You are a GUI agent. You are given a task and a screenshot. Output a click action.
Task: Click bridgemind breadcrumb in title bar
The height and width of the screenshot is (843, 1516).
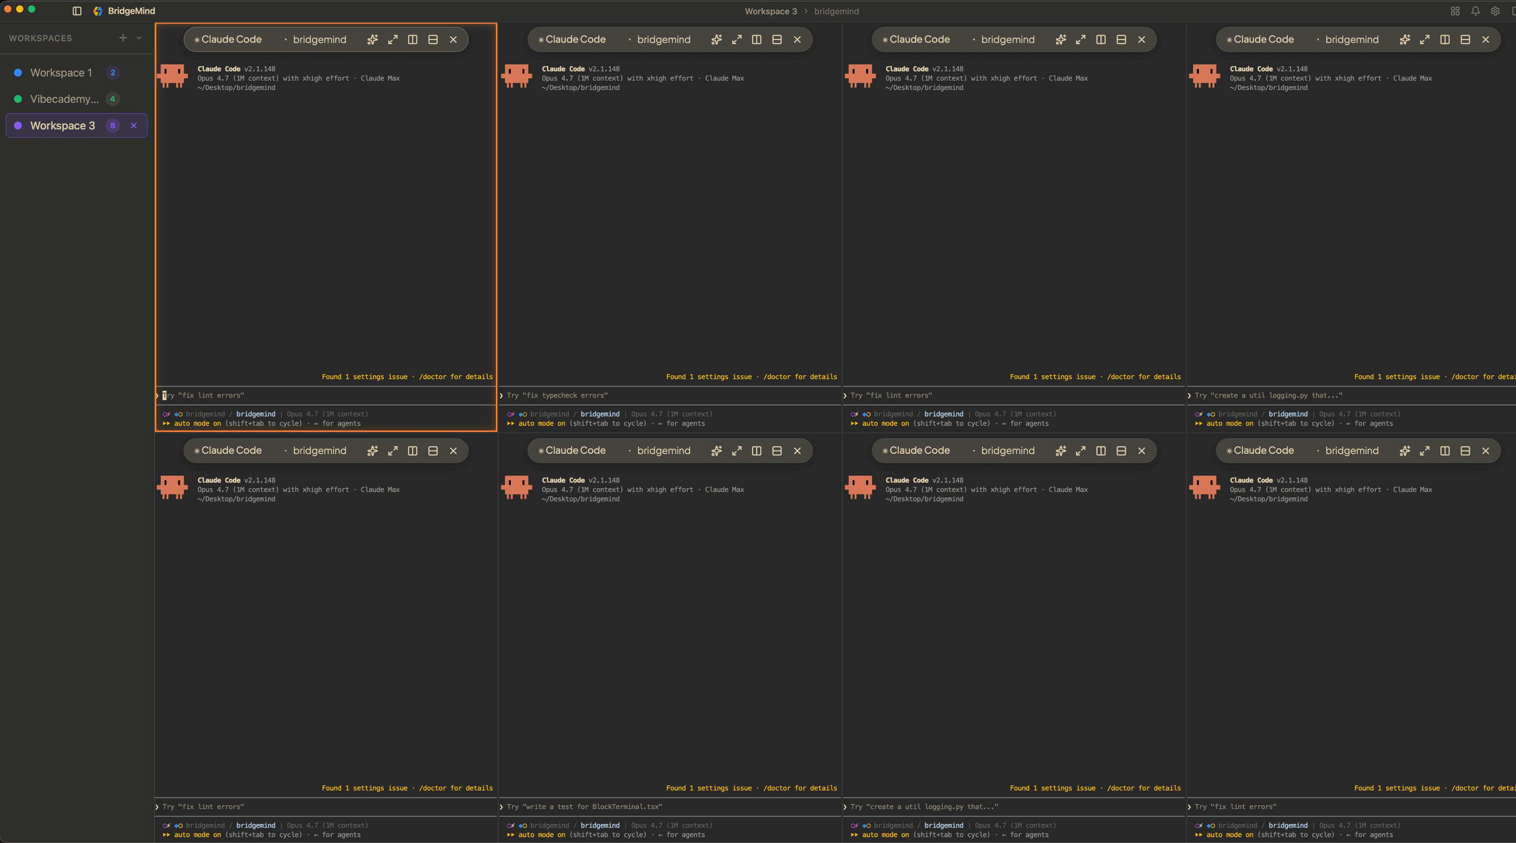pyautogui.click(x=836, y=11)
